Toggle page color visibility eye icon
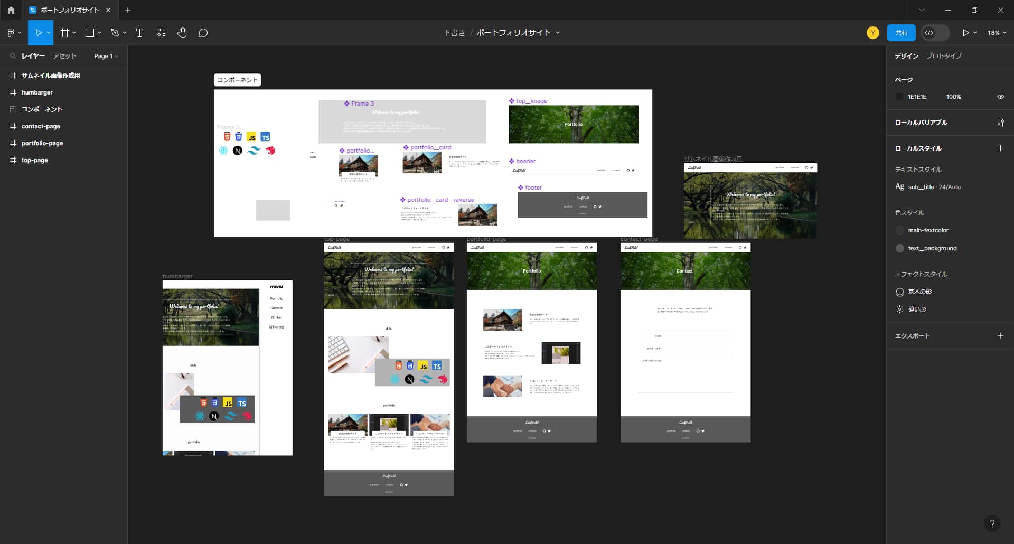1014x544 pixels. click(1001, 97)
